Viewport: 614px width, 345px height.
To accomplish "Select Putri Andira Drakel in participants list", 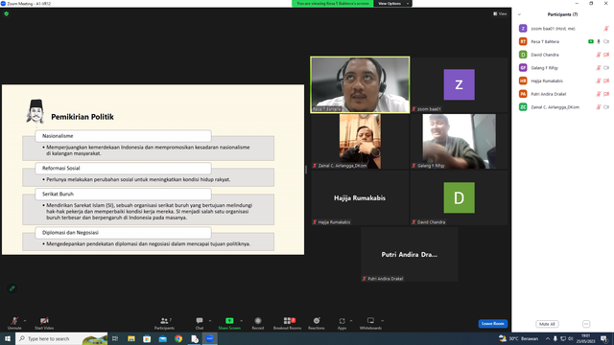I will coord(563,94).
